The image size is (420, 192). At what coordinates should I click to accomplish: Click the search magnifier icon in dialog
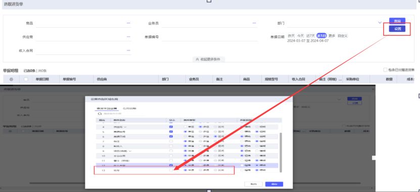[100, 114]
